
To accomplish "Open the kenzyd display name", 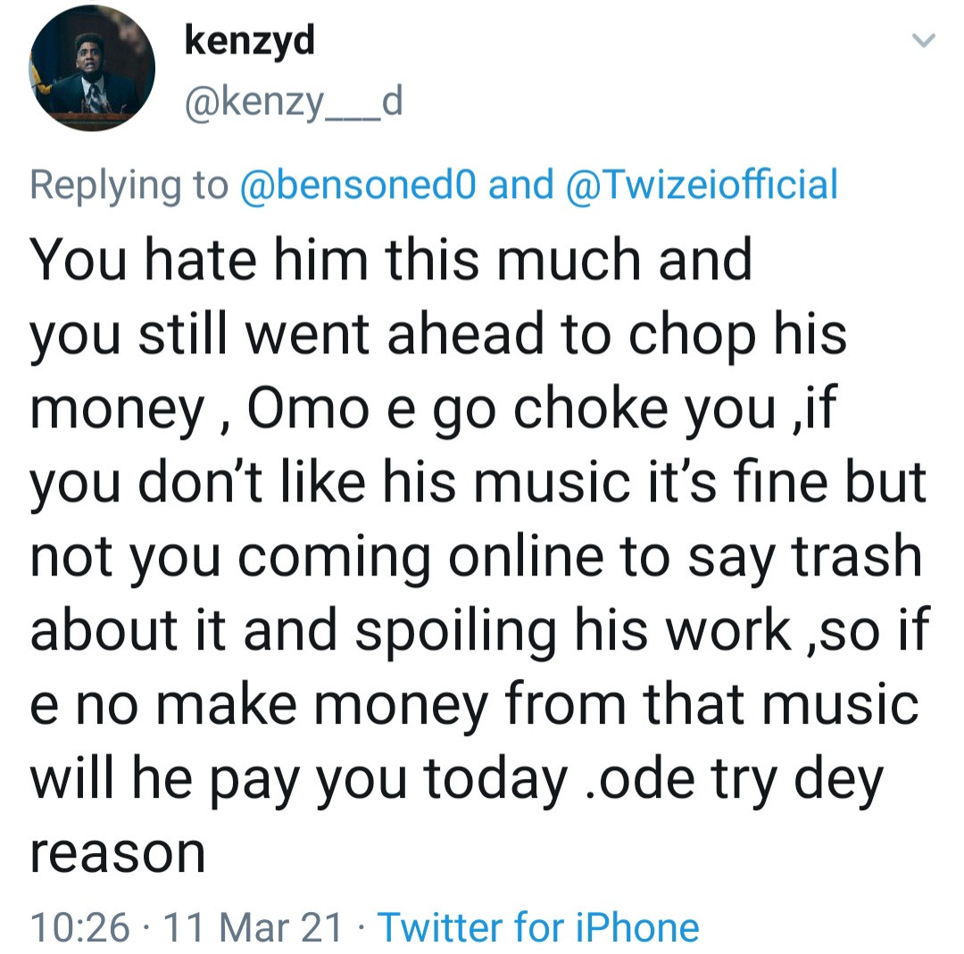I will pyautogui.click(x=250, y=41).
